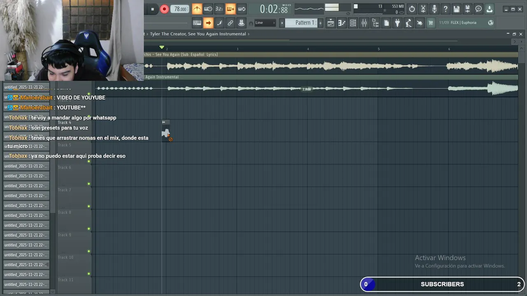Stop playback with the stop button
Screen dimensions: 527x296
[152, 9]
